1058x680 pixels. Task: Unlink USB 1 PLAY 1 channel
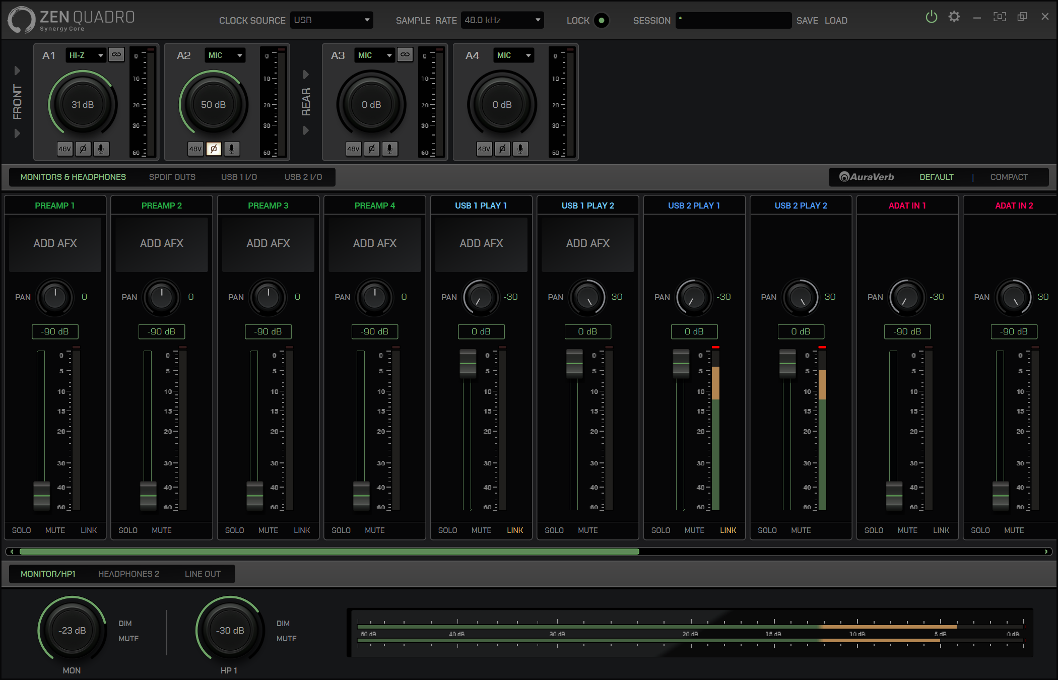[x=515, y=530]
